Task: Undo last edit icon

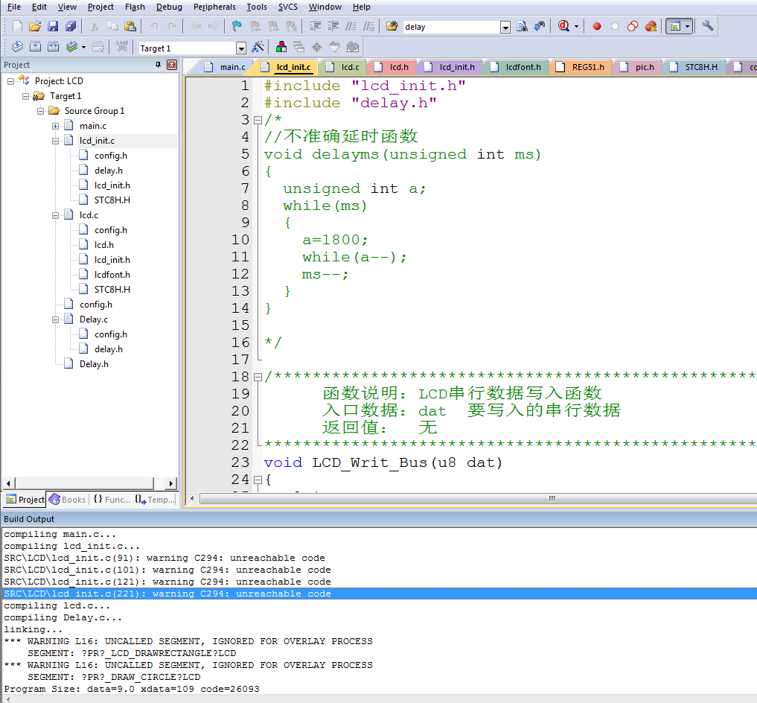Action: (154, 26)
